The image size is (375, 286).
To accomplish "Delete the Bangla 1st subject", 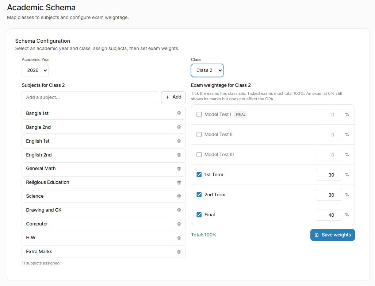I will [179, 113].
